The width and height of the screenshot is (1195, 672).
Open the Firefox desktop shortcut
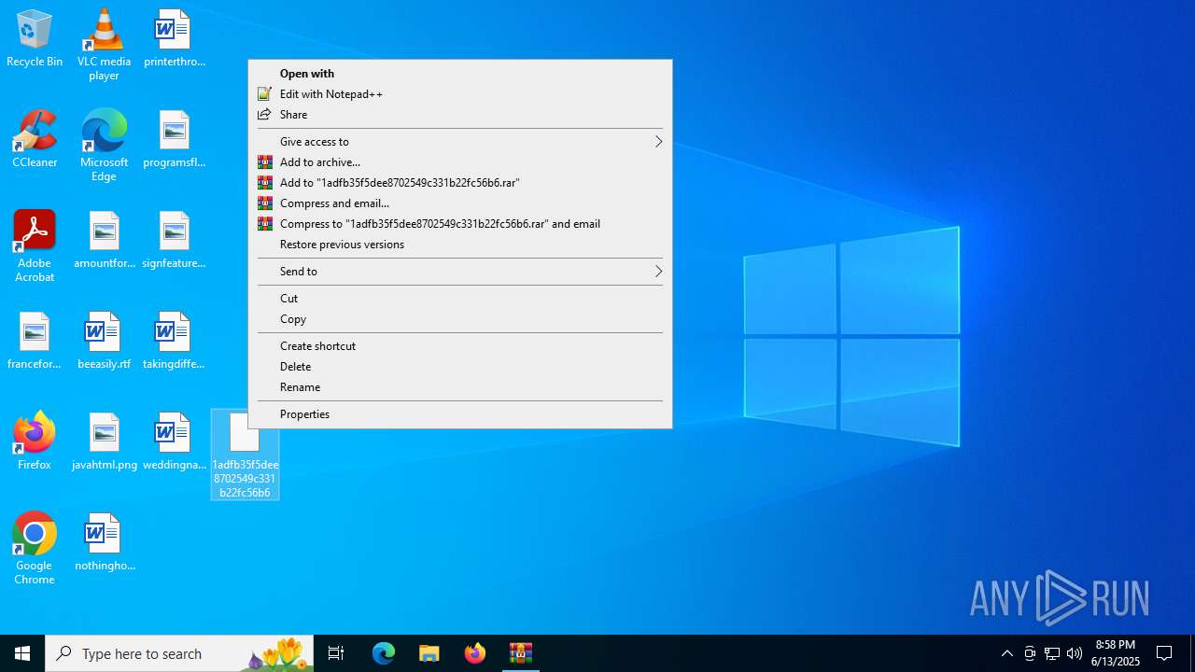[35, 441]
